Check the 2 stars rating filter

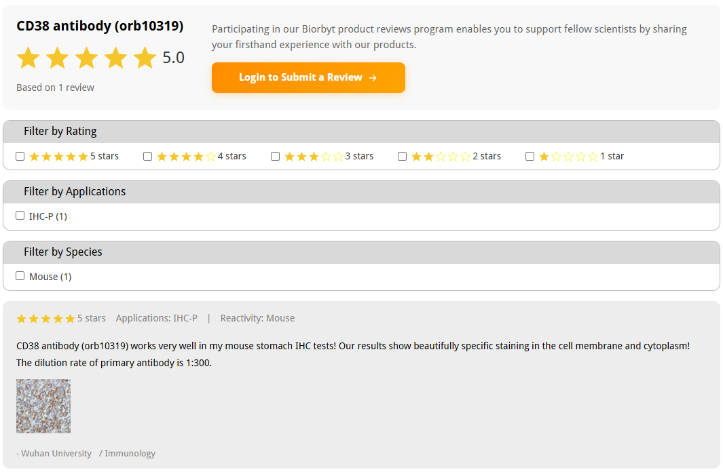(402, 157)
